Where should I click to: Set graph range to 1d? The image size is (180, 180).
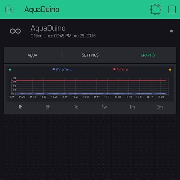[76, 107]
